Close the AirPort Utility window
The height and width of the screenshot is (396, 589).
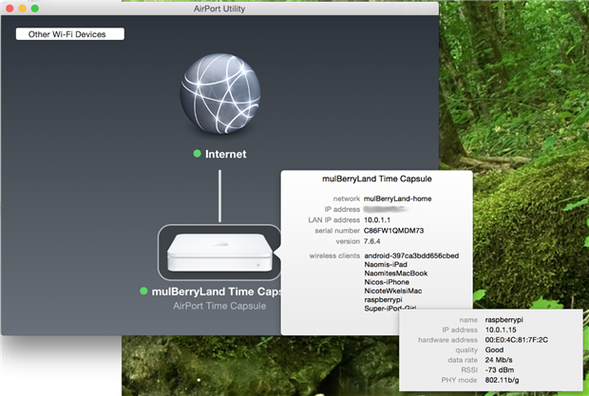click(x=9, y=9)
